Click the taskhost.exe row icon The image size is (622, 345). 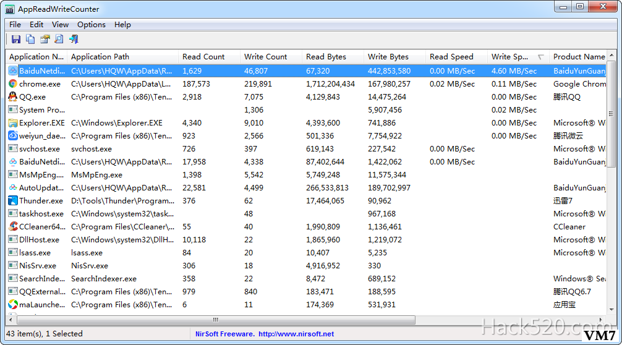click(13, 213)
